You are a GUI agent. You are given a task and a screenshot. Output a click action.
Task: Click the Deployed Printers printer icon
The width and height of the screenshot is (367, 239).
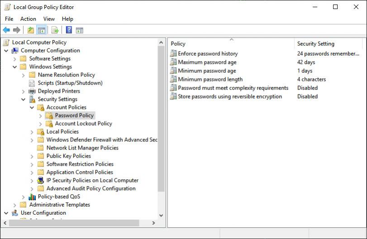click(32, 91)
